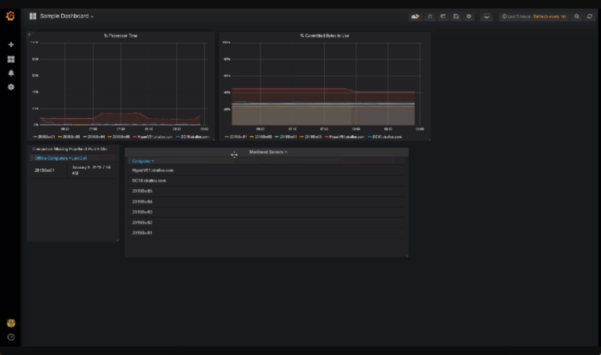Click the Grafana logo home icon

tap(11, 16)
